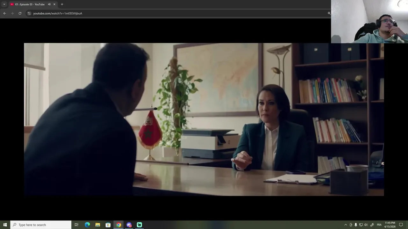Open the purple app with 9+ badge

coord(129,225)
